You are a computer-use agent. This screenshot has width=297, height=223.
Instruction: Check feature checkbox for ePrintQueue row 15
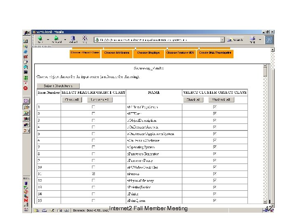(93, 200)
